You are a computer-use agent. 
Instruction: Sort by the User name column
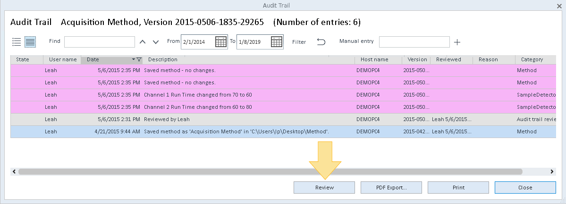(62, 59)
